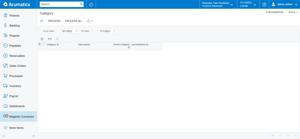300x139 pixels.
Task: Open the CUSTOMIZATION menu
Action: [x=275, y=12]
